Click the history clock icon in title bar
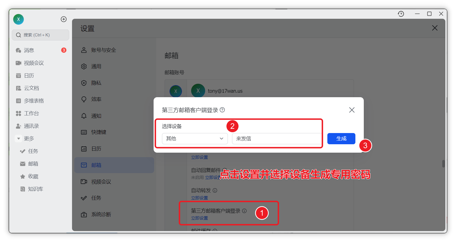The height and width of the screenshot is (242, 456). (x=401, y=14)
